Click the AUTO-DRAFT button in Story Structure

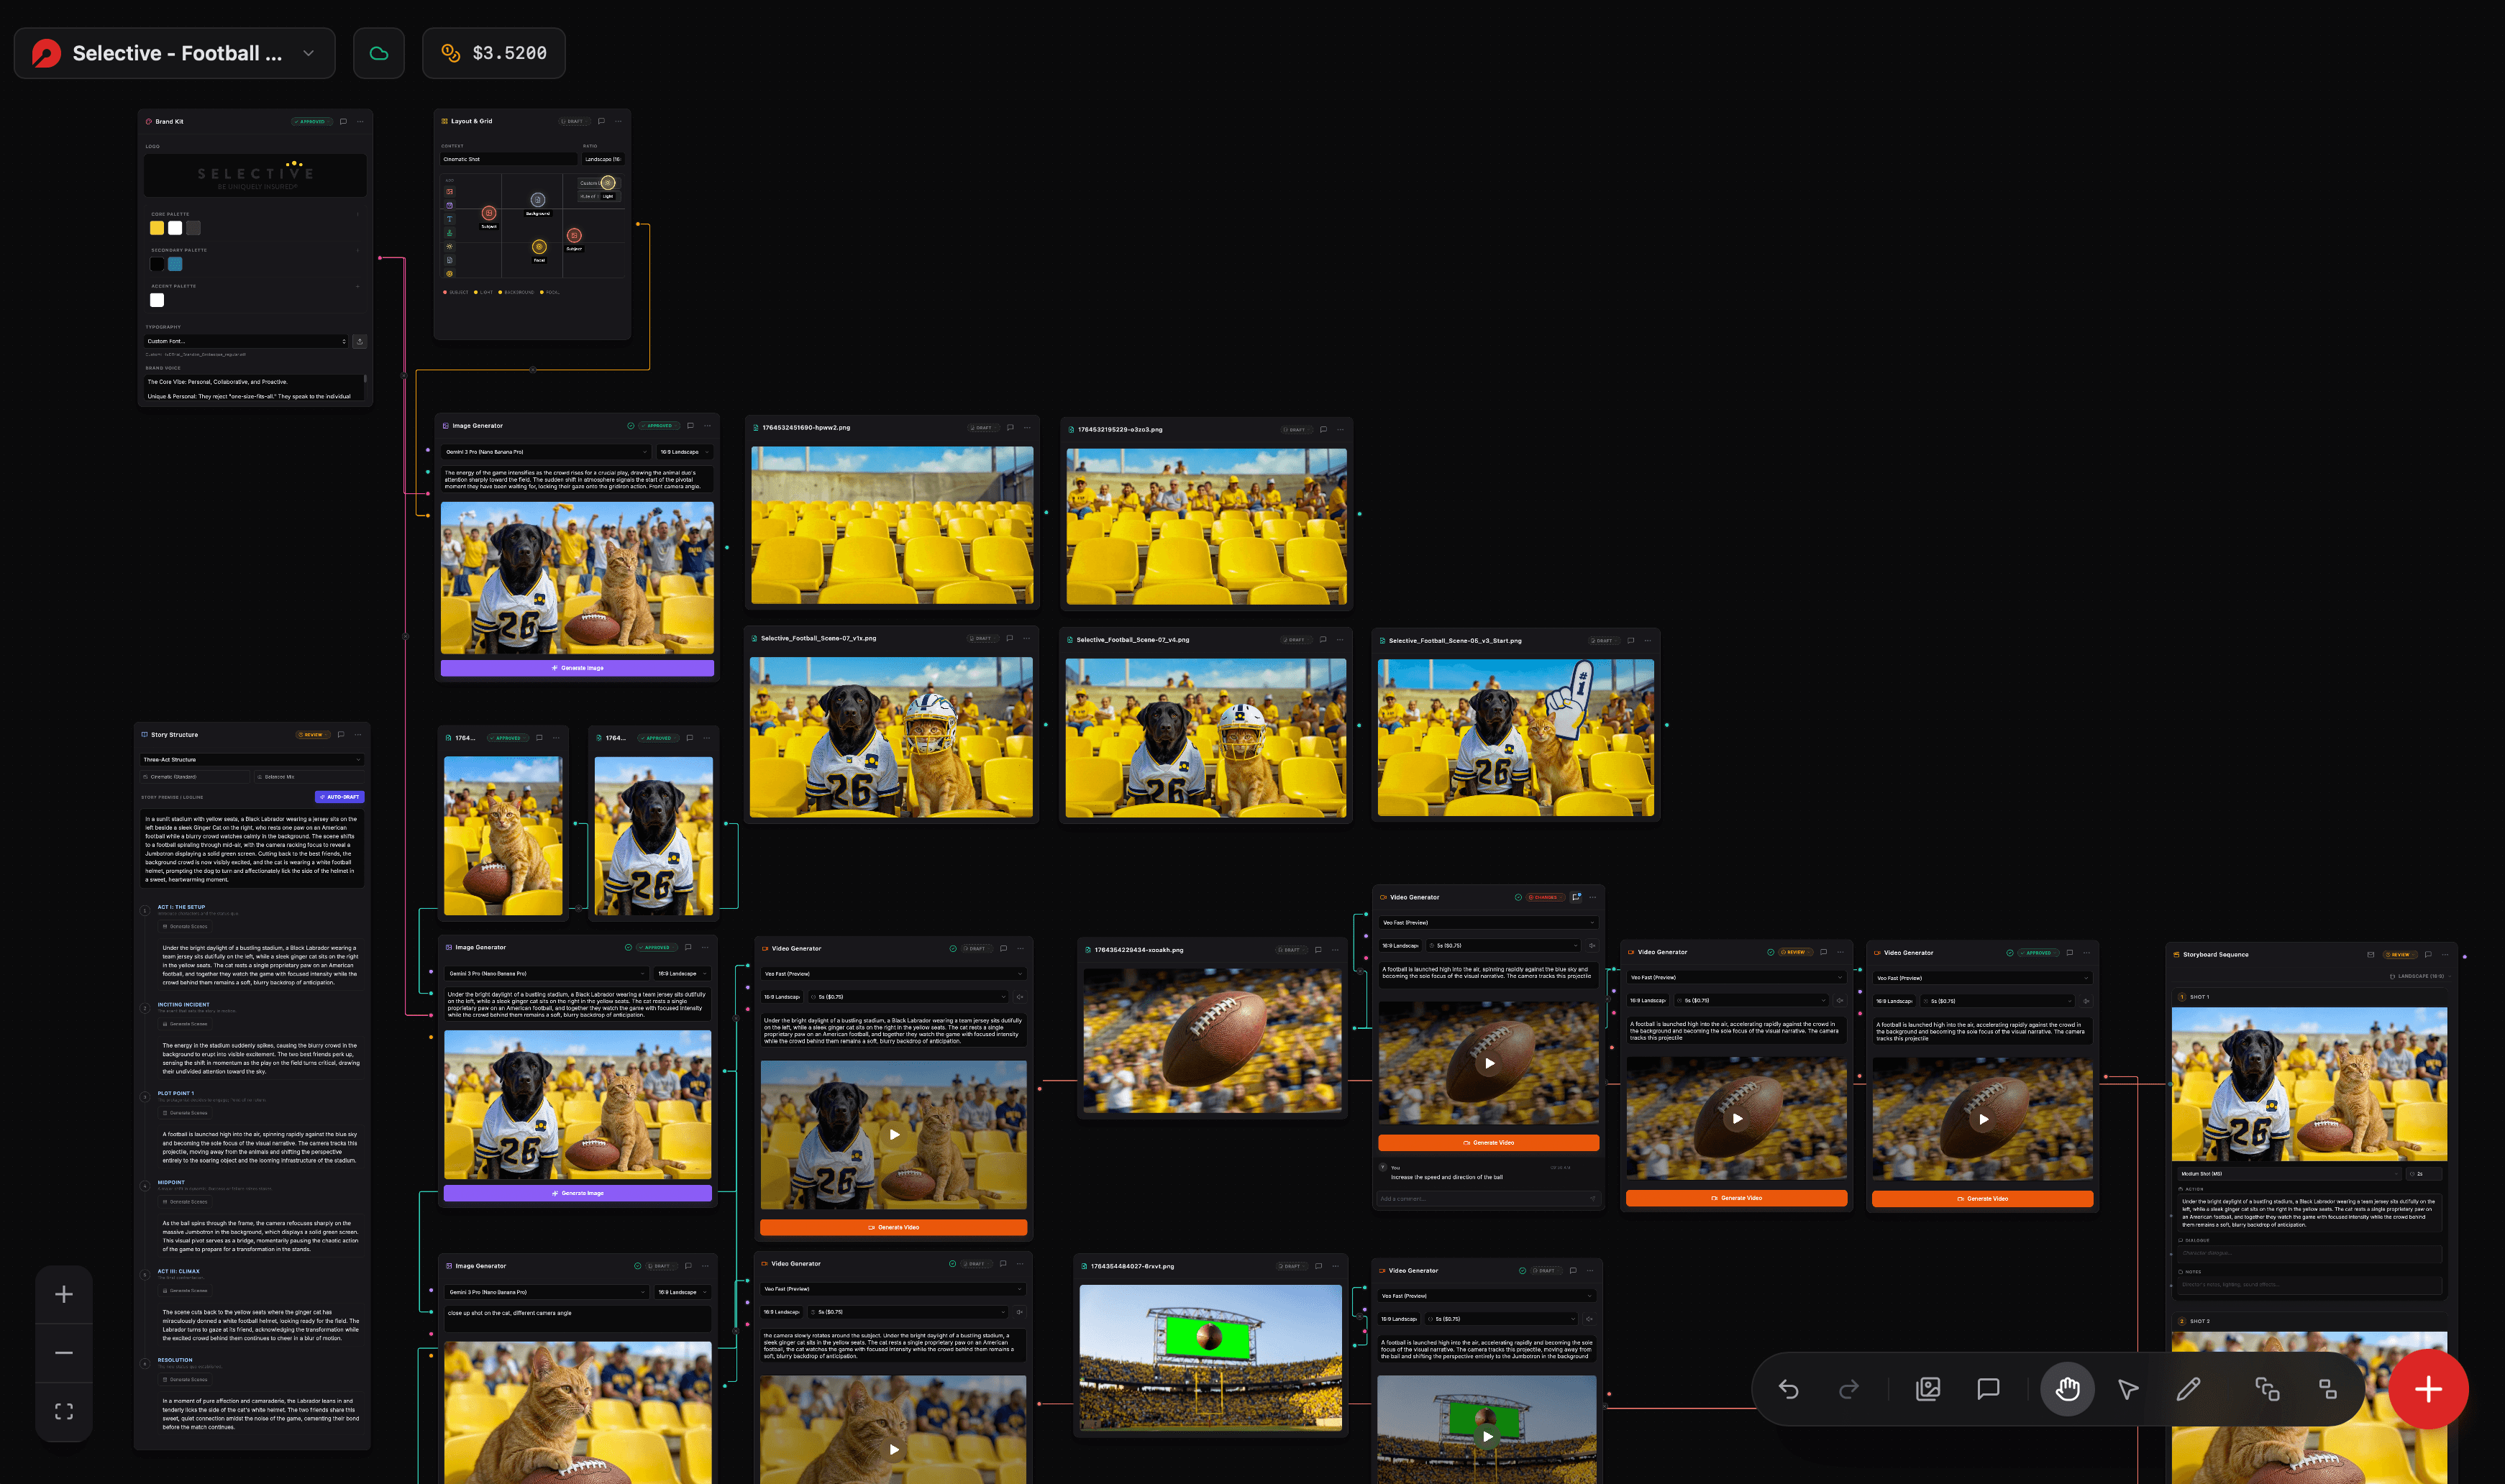(x=340, y=797)
